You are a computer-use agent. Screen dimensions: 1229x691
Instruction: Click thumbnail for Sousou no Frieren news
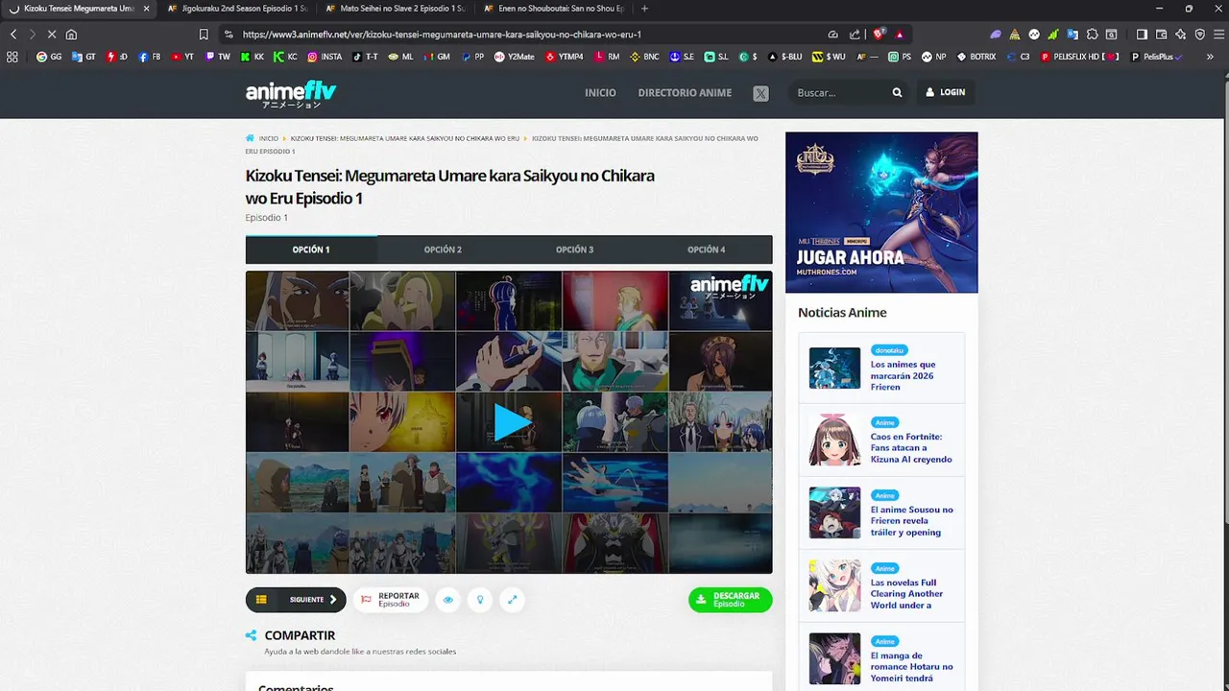tap(834, 512)
